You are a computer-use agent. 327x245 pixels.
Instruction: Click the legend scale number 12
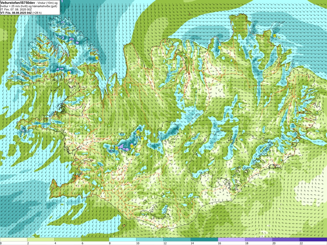point(165,243)
